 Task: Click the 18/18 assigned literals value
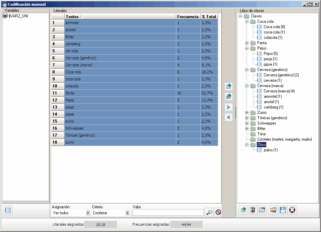101,225
